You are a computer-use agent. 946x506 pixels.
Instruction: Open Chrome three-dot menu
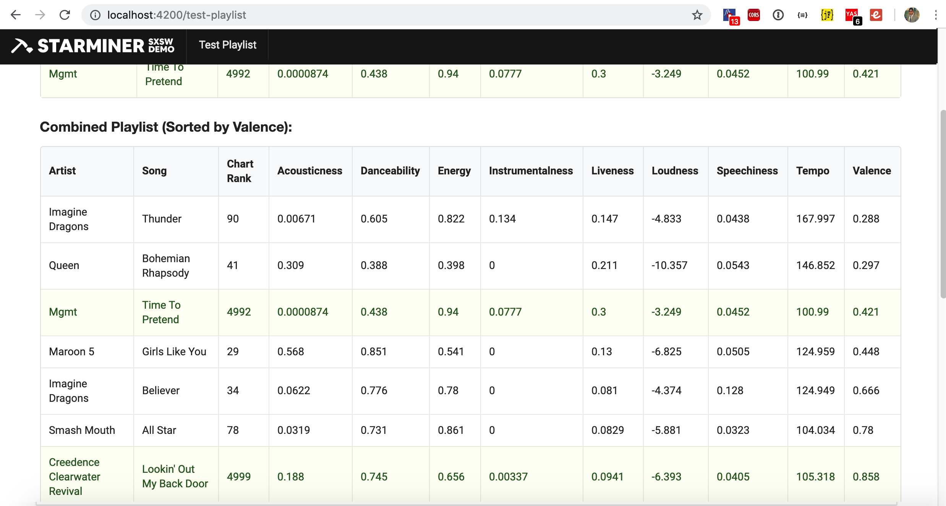[x=936, y=15]
